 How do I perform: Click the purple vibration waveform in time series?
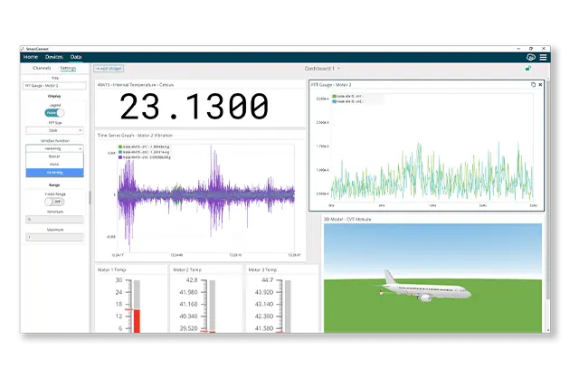click(x=206, y=194)
